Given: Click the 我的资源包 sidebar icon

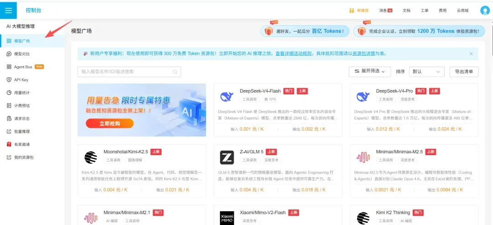Looking at the screenshot, I should (x=9, y=157).
